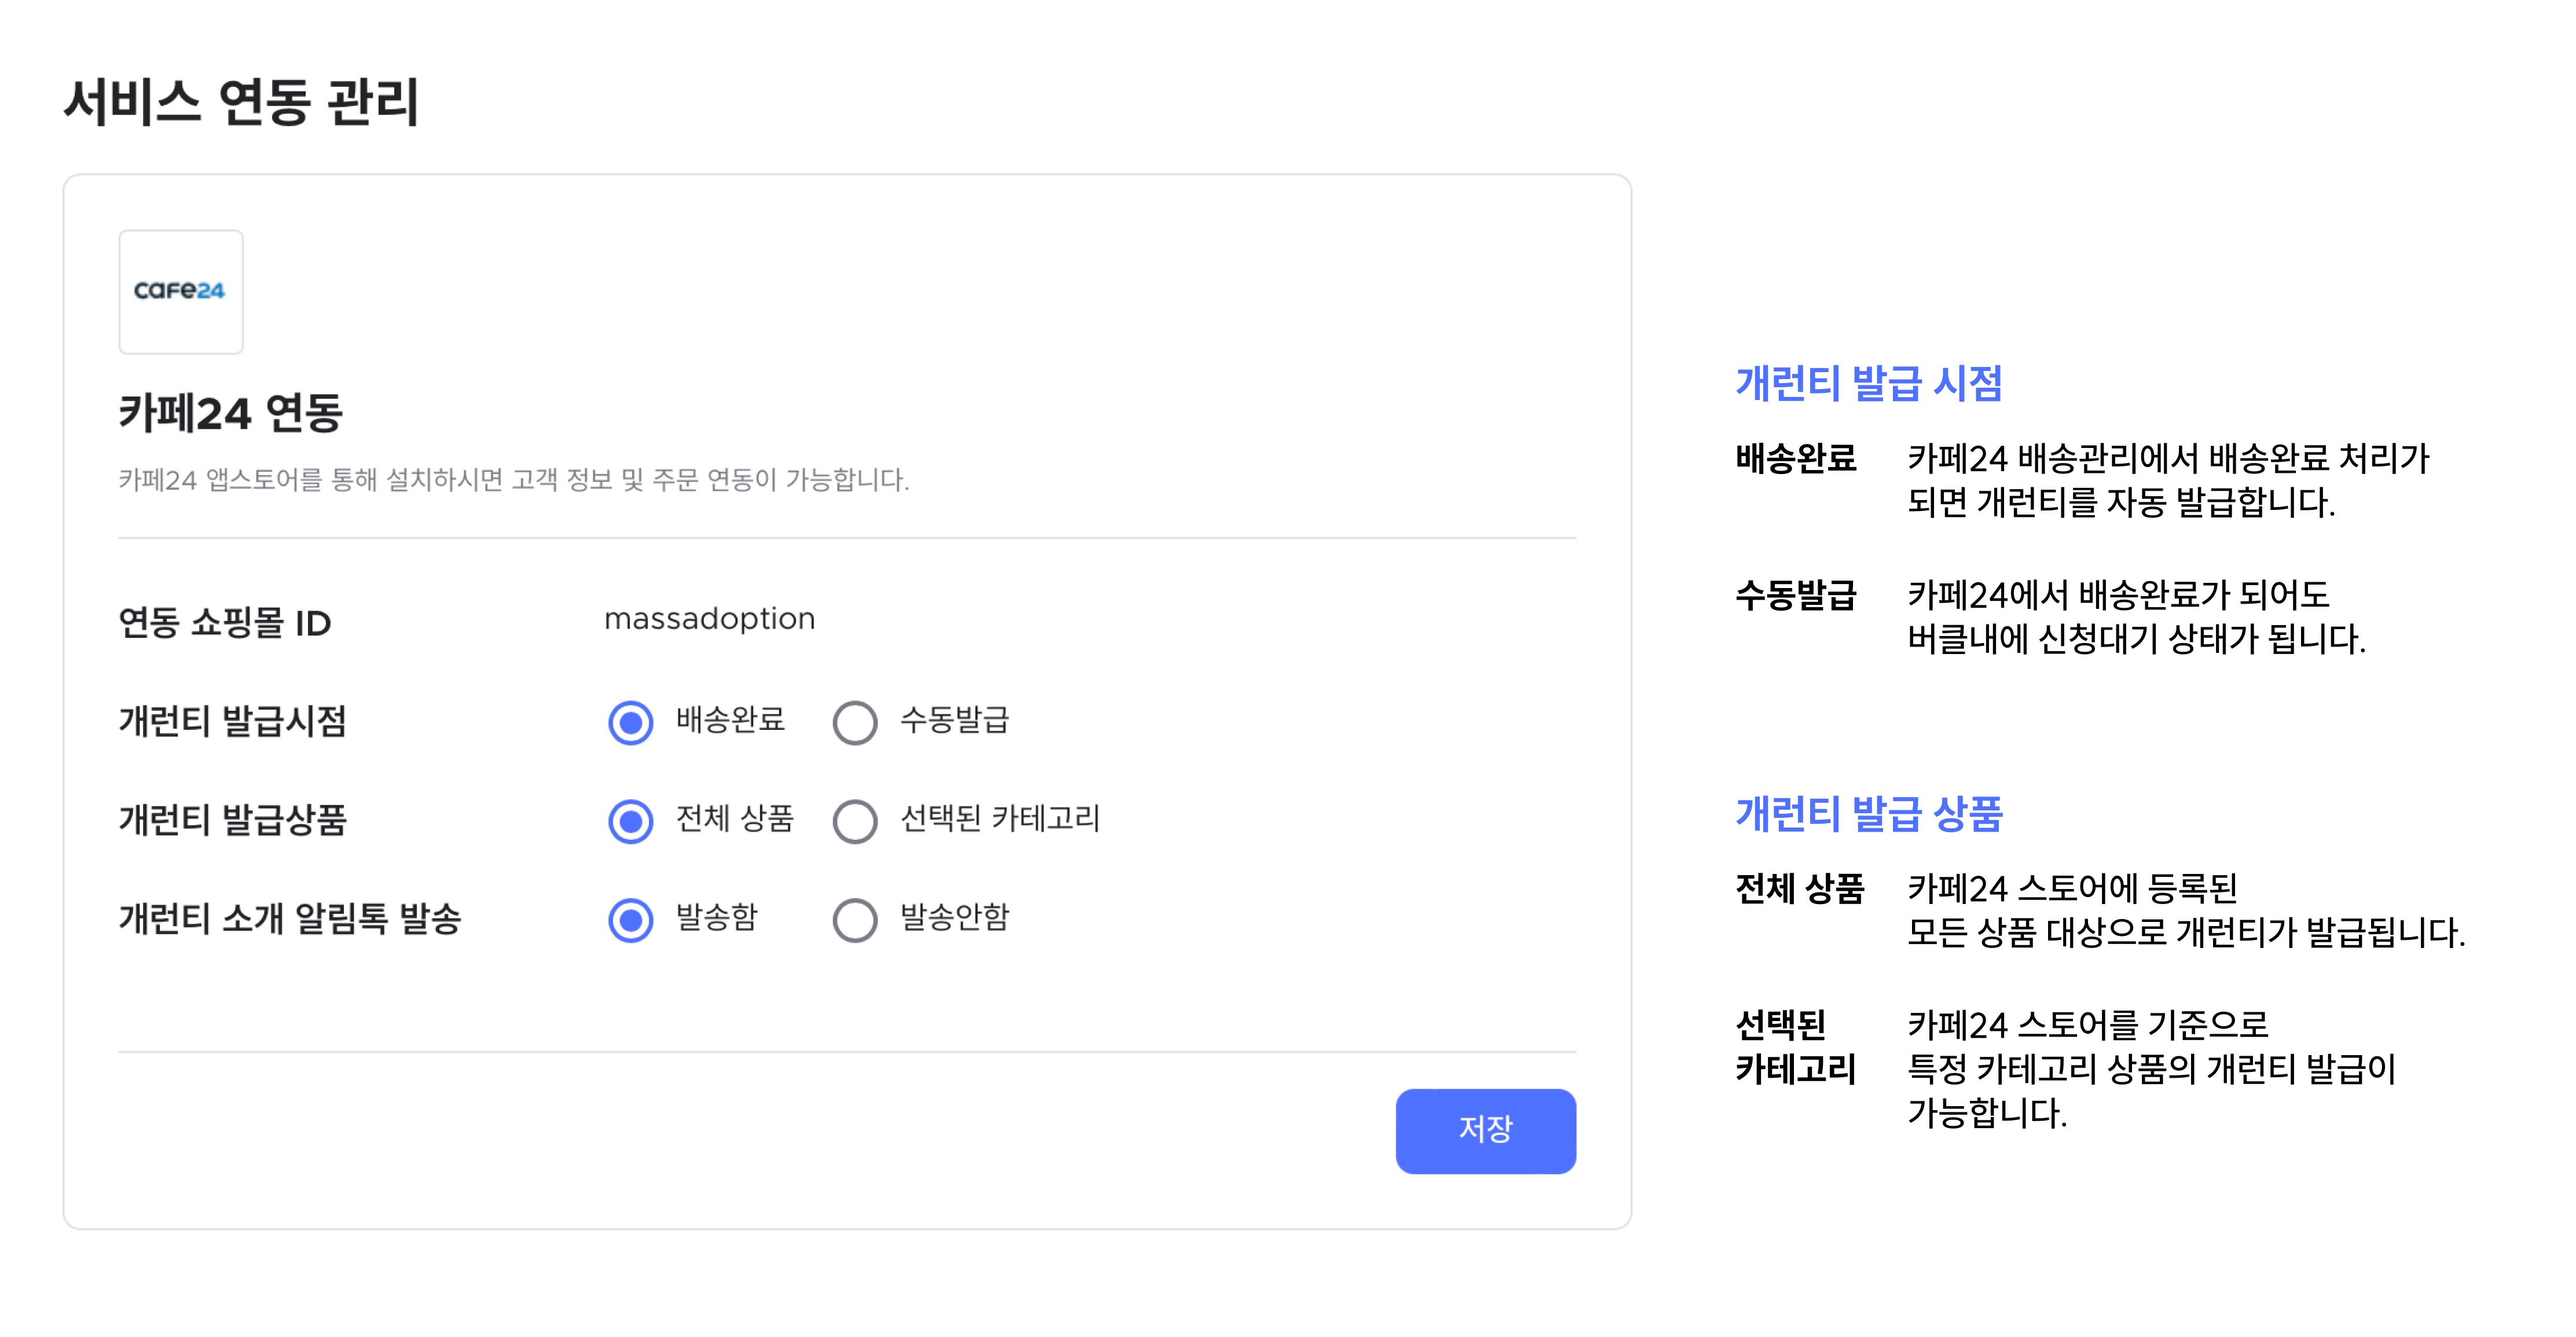2576x1337 pixels.
Task: Click the massadoption shop ID value
Action: click(710, 619)
